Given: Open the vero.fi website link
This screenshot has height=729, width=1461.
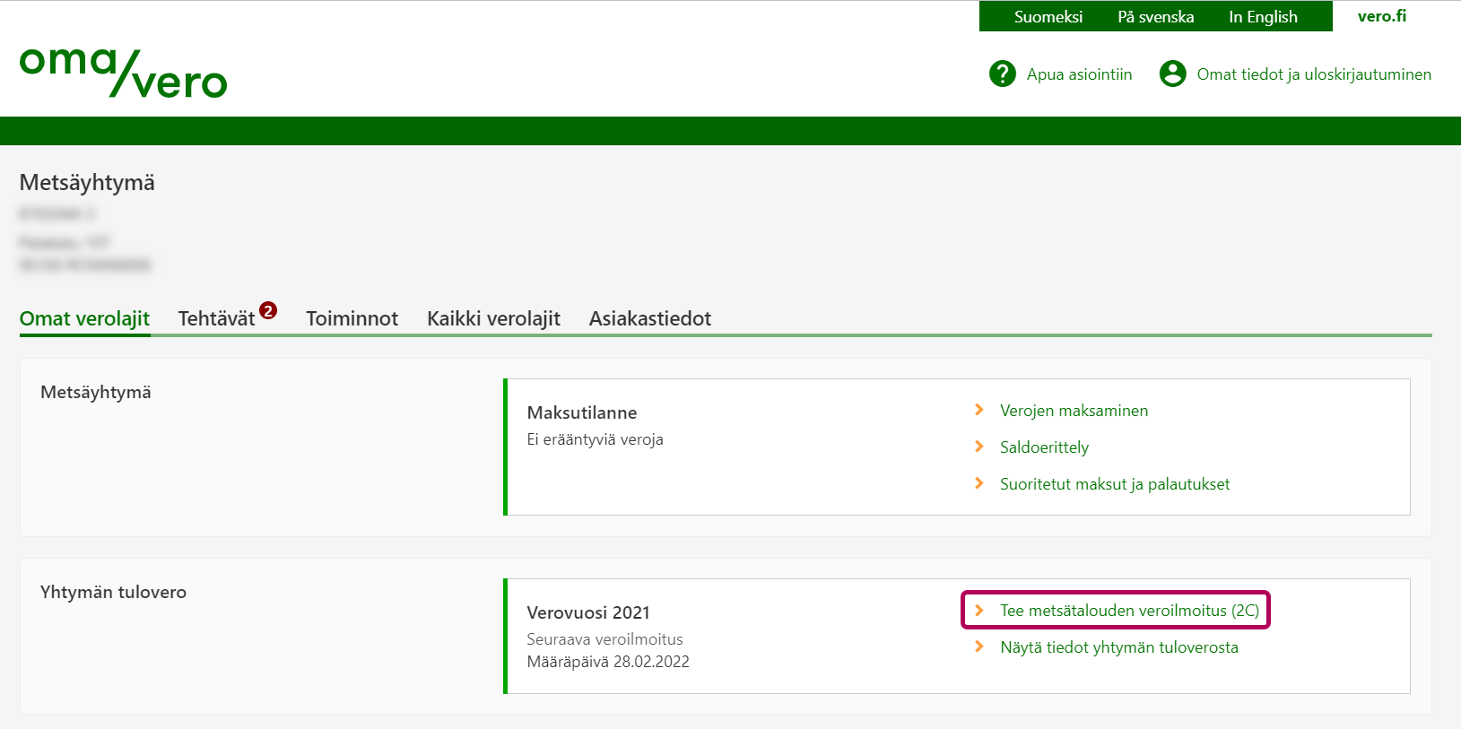Looking at the screenshot, I should click(1381, 16).
